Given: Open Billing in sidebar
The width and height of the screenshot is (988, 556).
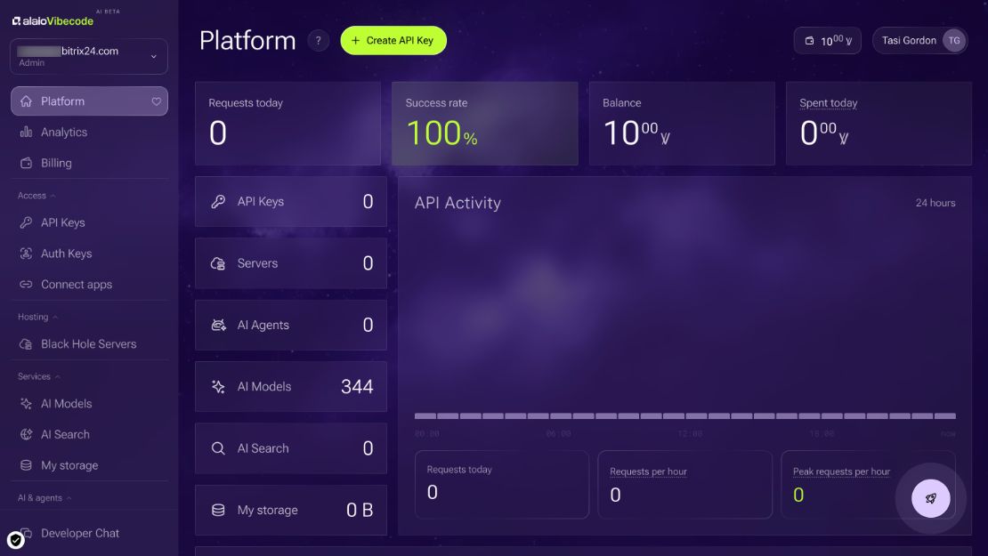Looking at the screenshot, I should [90, 163].
